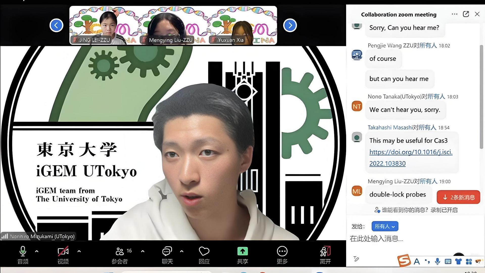The width and height of the screenshot is (485, 273).
Task: Click the reactions heart icon
Action: 204,251
